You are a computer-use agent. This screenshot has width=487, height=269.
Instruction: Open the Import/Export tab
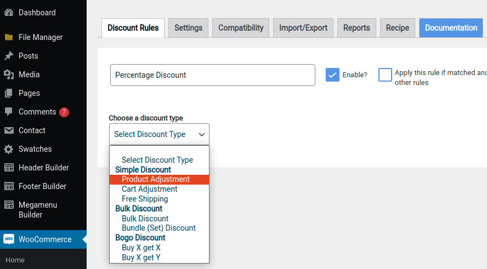tap(303, 28)
